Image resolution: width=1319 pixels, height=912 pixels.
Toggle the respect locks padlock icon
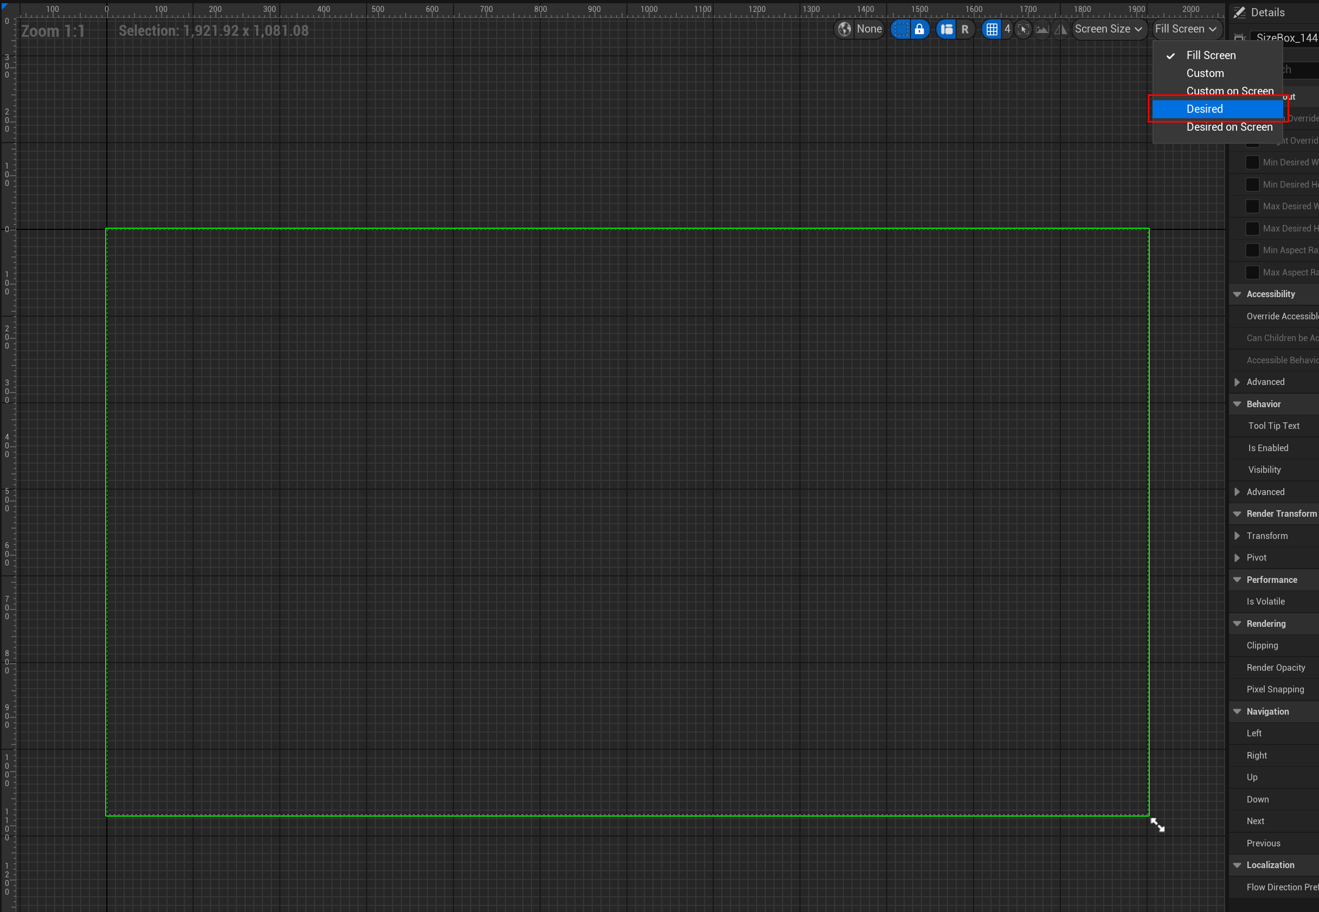919,29
